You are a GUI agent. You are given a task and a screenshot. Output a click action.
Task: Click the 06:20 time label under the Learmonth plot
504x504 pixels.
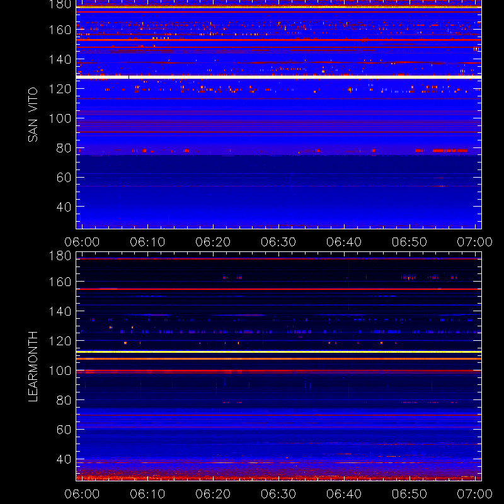click(x=213, y=494)
